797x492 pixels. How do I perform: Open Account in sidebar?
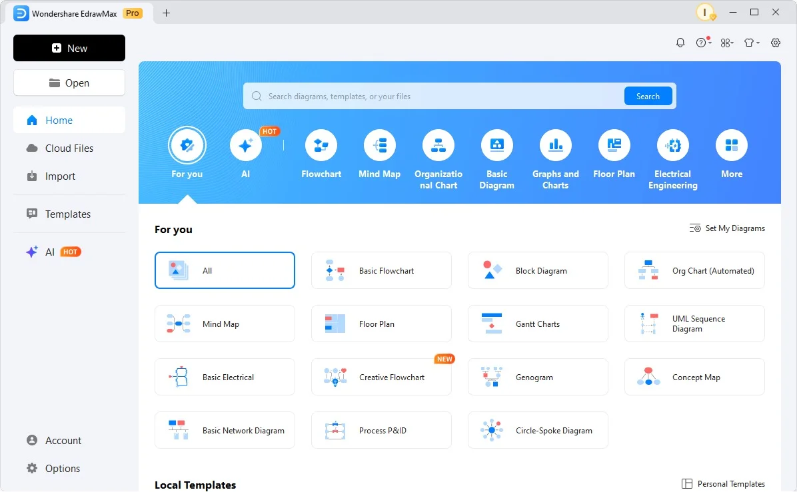[x=69, y=441]
